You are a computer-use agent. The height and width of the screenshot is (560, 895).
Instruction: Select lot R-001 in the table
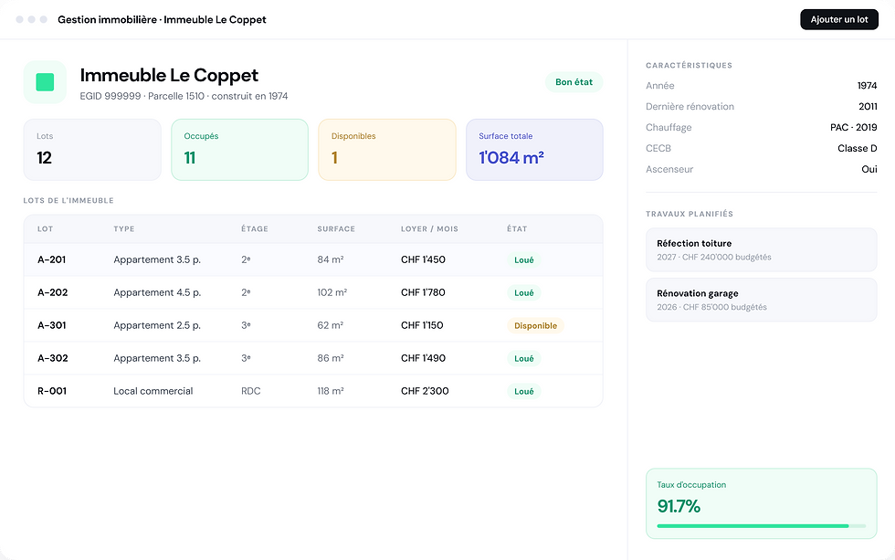click(313, 391)
